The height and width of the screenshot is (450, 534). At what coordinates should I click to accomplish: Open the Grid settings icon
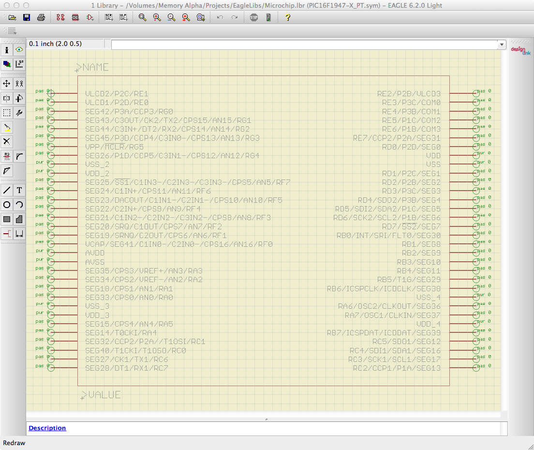[x=12, y=31]
